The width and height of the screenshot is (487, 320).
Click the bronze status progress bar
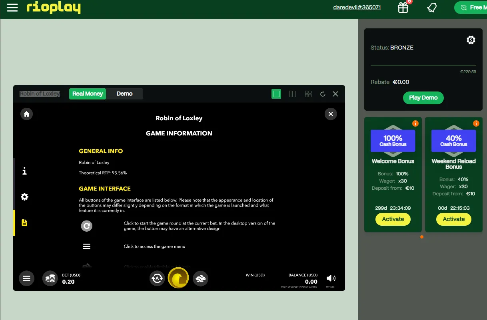pos(423,65)
